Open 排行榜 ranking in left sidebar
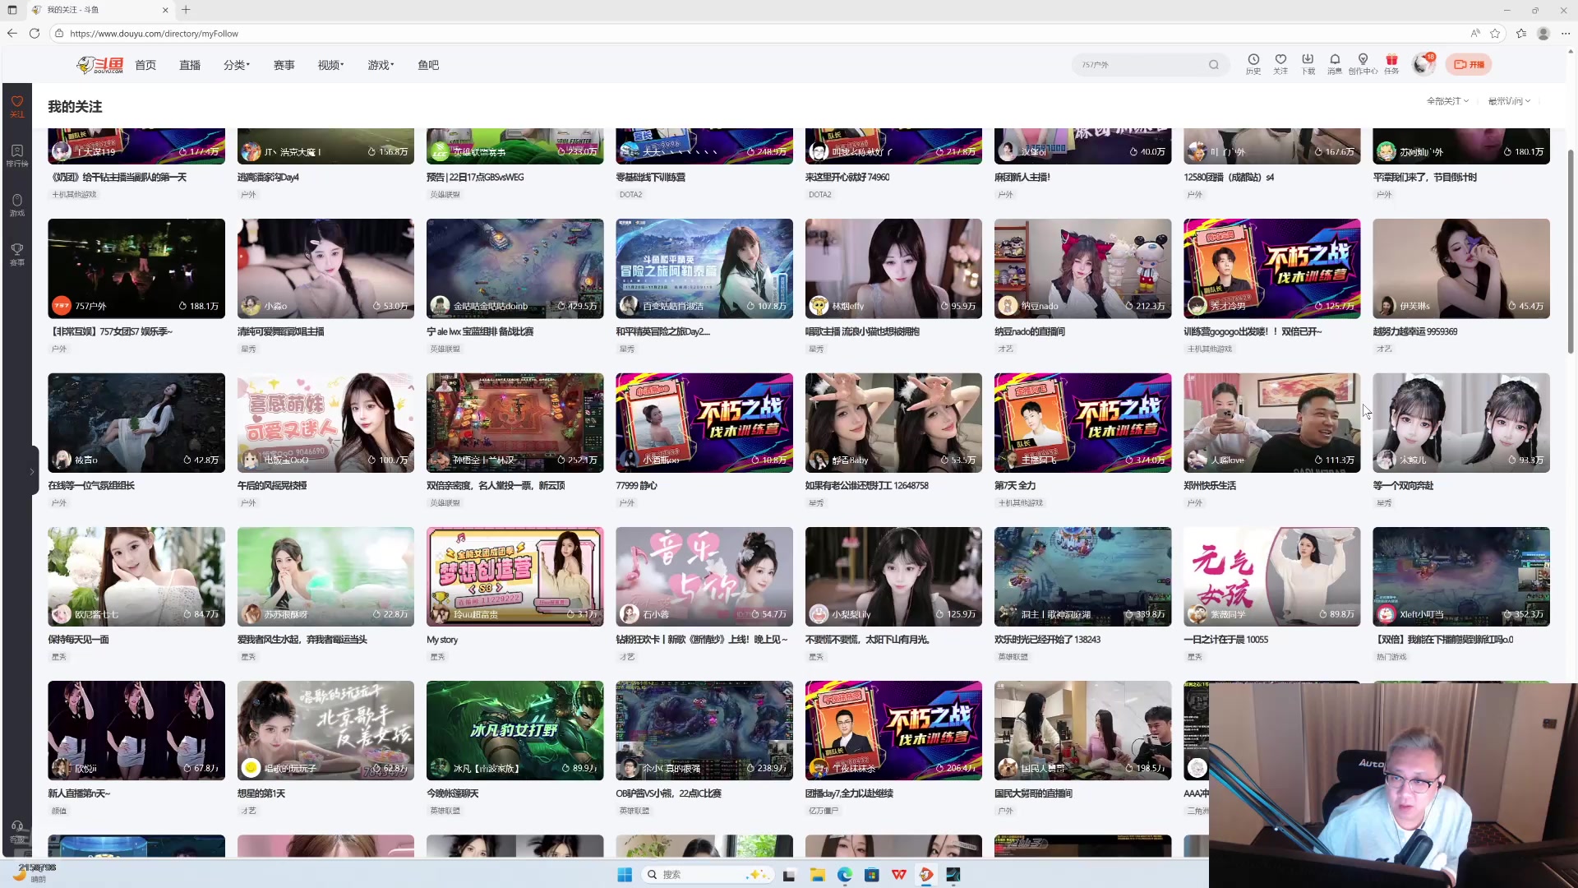Screen dimensions: 1578x888 tap(16, 155)
